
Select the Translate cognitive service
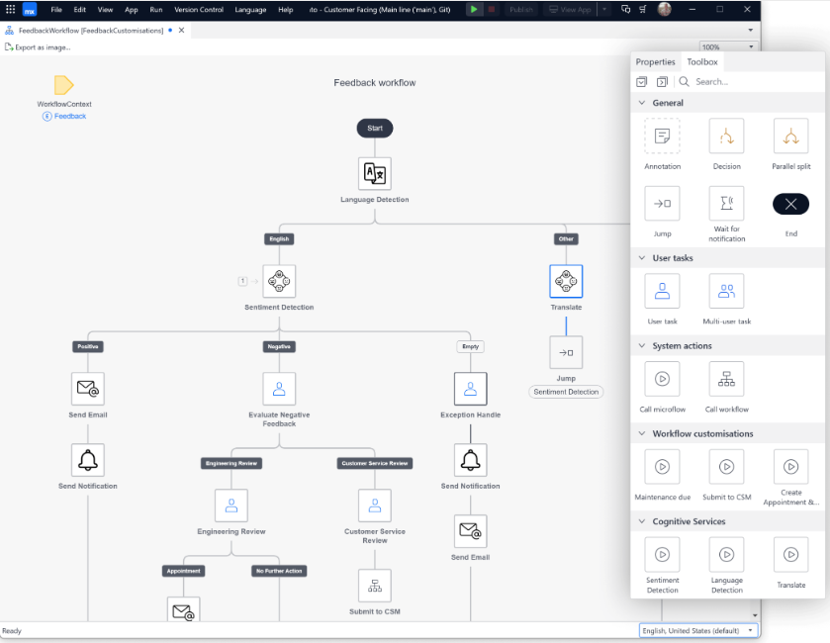pos(789,555)
